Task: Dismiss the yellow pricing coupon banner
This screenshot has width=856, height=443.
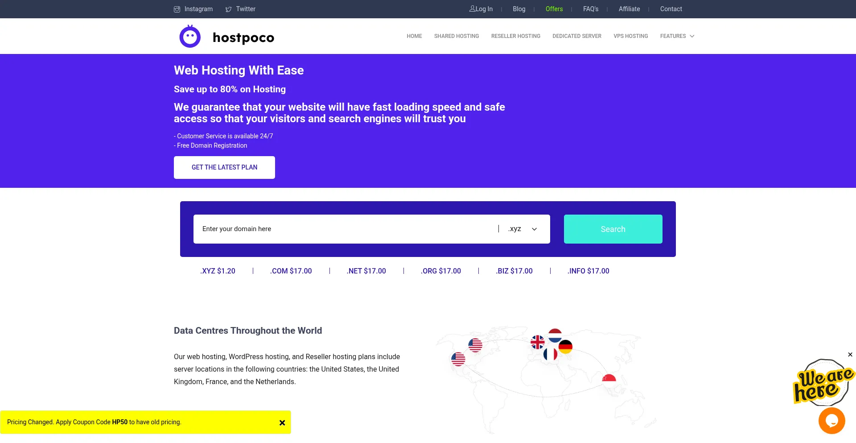Action: tap(282, 423)
